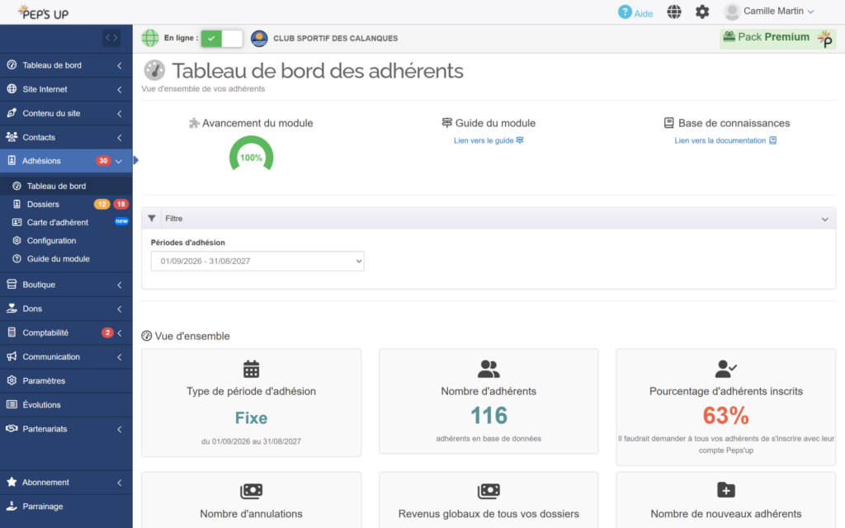Click the calendar icon in Type de période card
845x528 pixels.
click(x=251, y=369)
